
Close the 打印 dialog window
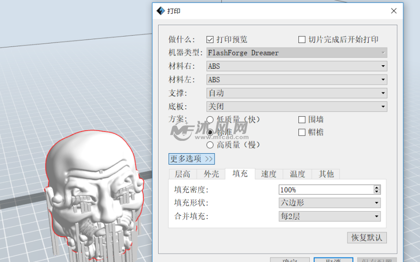[x=393, y=11]
